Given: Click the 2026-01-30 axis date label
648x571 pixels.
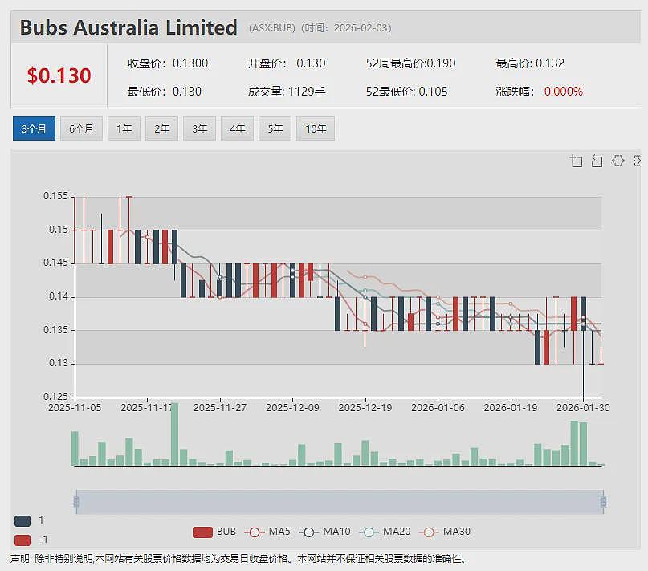Looking at the screenshot, I should pos(583,408).
